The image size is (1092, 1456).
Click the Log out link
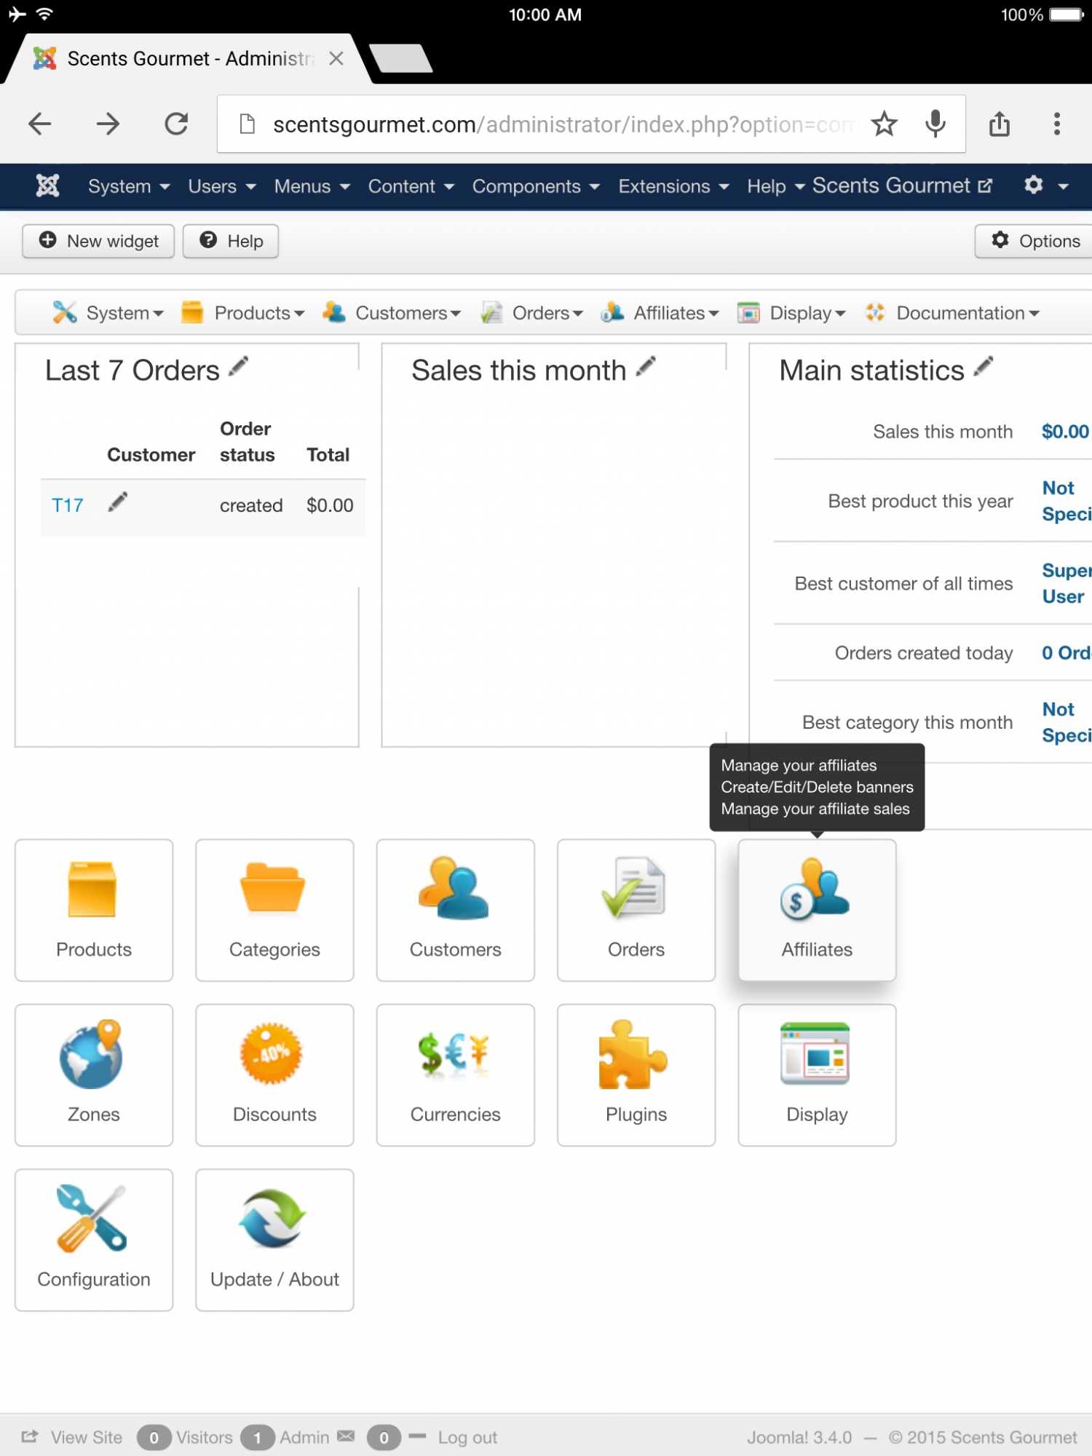(x=467, y=1437)
